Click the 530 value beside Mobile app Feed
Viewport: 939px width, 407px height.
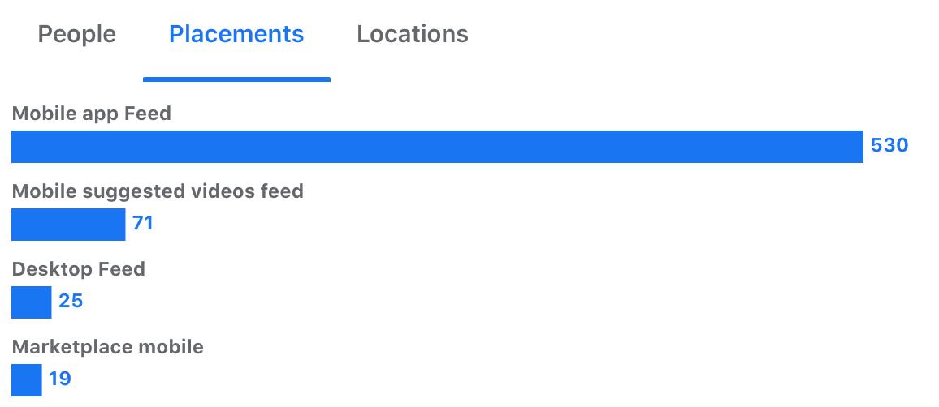coord(889,145)
